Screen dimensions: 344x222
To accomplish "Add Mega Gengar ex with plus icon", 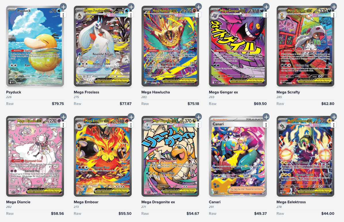I will pos(266,7).
